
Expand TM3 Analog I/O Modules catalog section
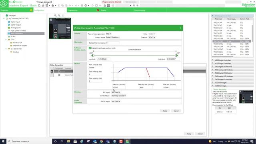tap(232, 70)
